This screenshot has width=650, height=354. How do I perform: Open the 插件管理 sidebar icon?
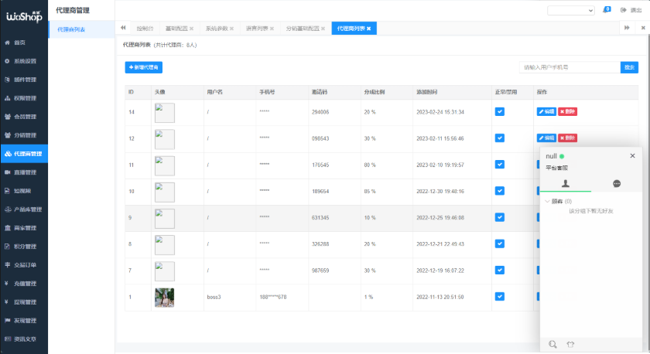pos(7,80)
